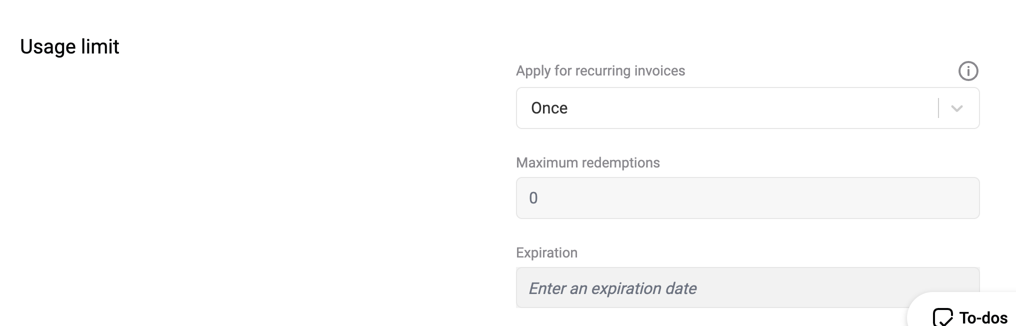This screenshot has width=1016, height=326.
Task: Show tooltip info for recurring invoice application
Action: pyautogui.click(x=968, y=71)
